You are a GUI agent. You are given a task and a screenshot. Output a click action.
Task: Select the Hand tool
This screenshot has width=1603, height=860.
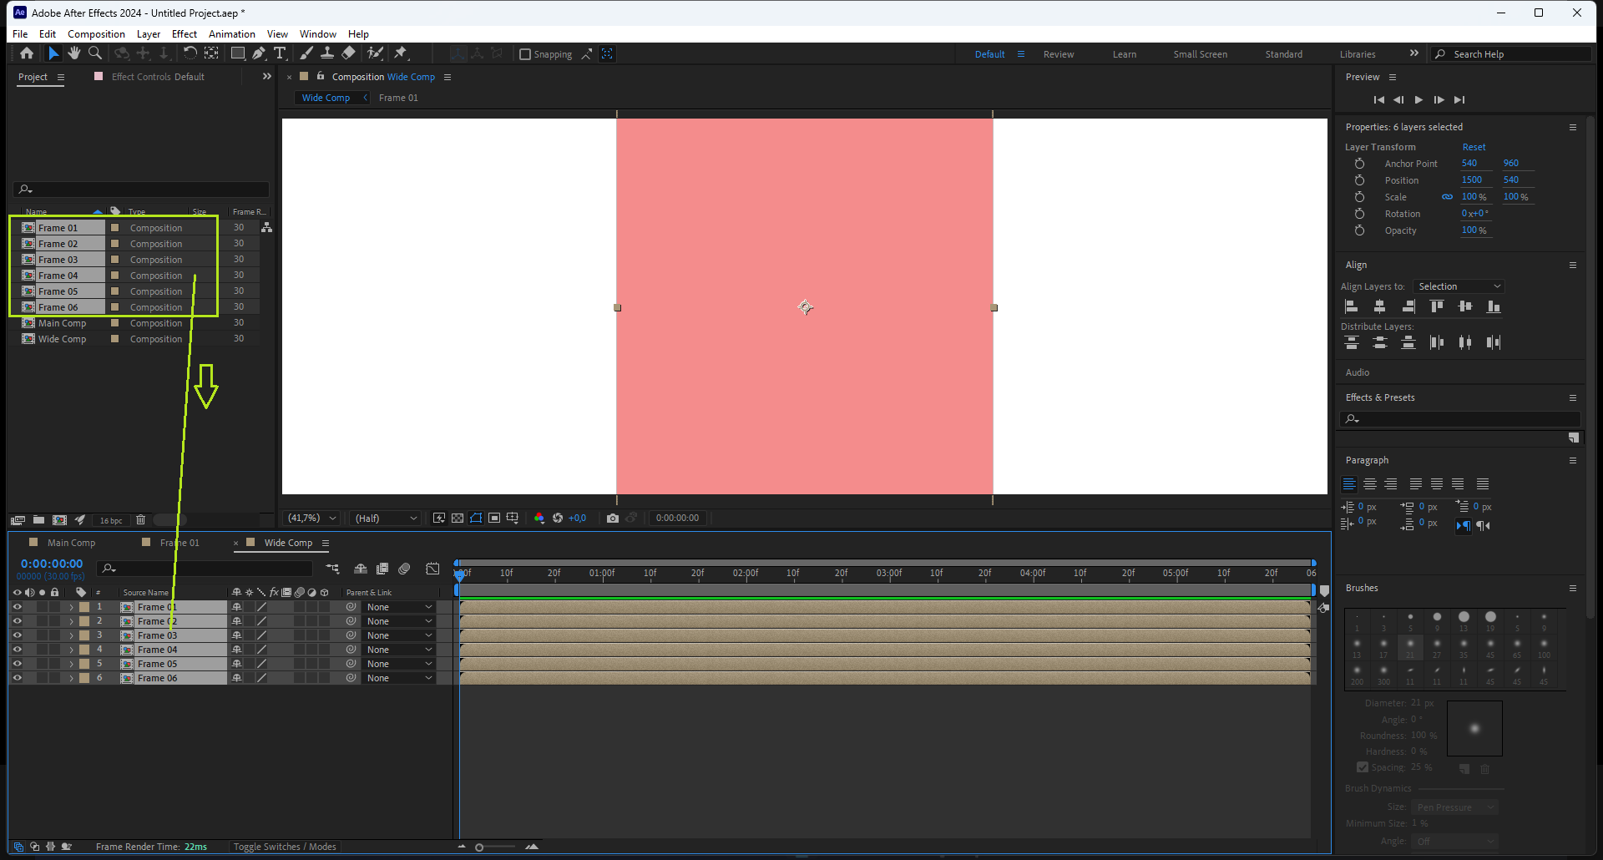(74, 53)
